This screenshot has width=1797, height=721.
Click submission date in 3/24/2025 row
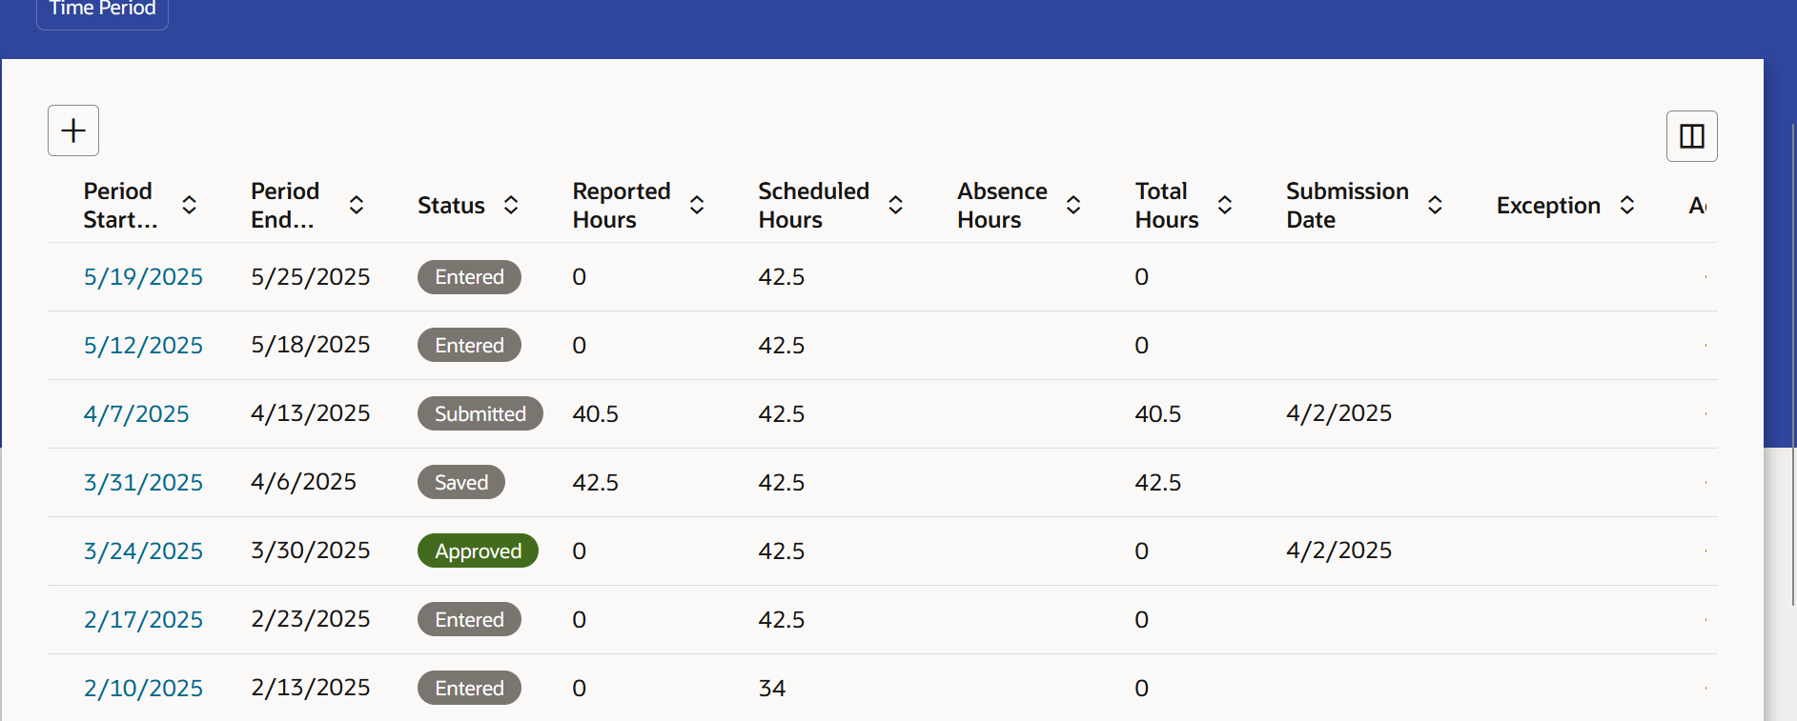(1338, 551)
